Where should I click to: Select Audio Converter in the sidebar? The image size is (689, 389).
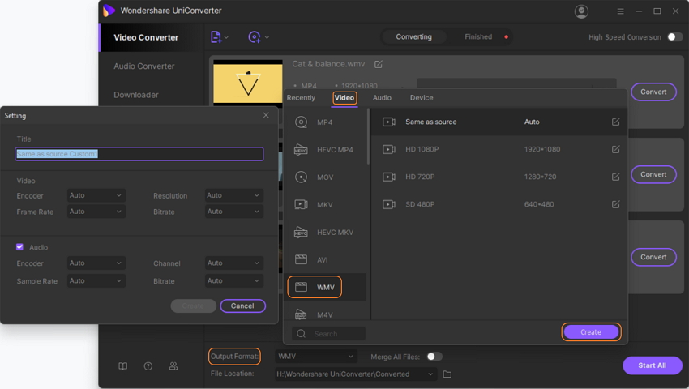[x=144, y=66]
